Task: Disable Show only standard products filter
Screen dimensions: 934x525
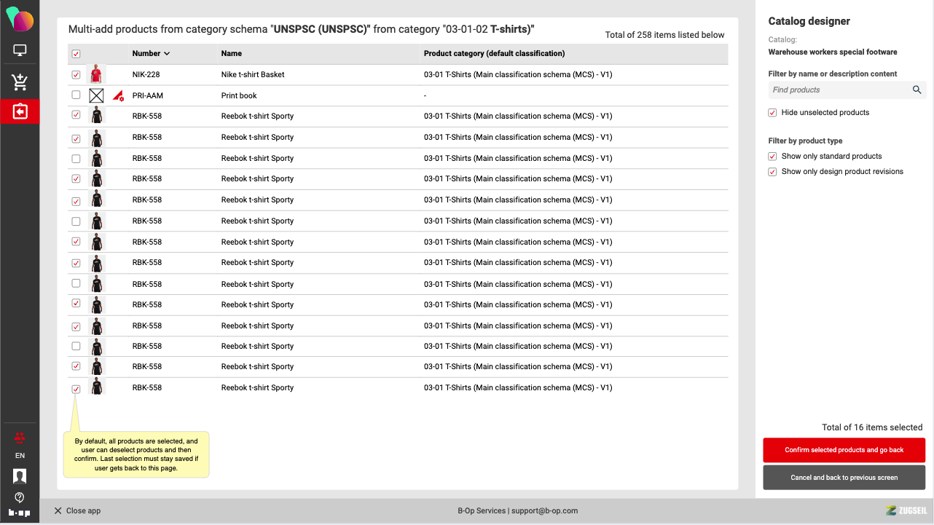Action: [773, 157]
